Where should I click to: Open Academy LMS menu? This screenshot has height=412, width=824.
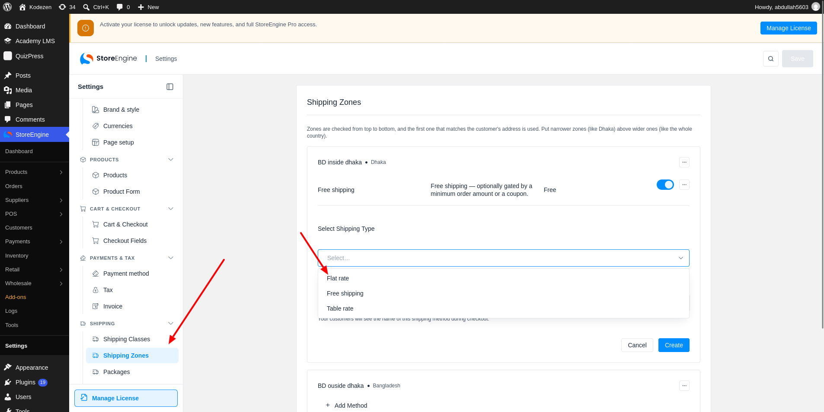(x=35, y=41)
